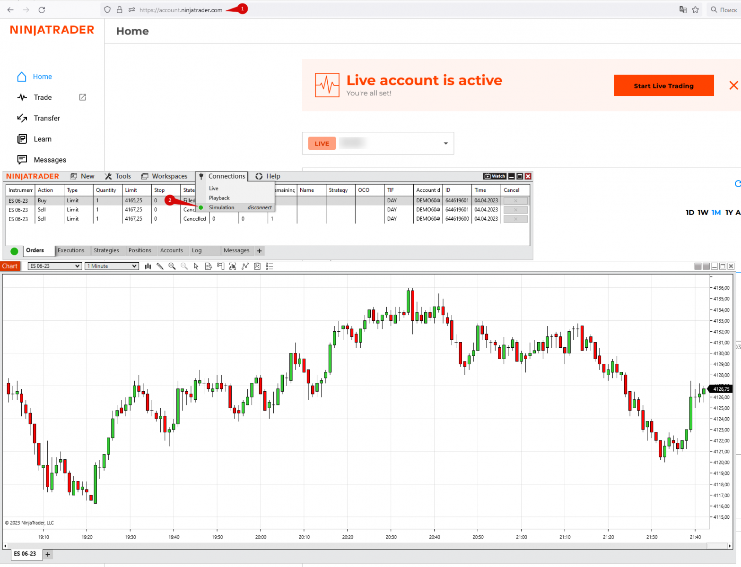Click the padlock site security icon
Viewport: 741px width, 567px height.
tap(120, 9)
